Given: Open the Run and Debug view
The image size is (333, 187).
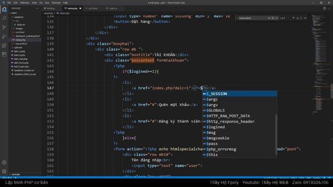Looking at the screenshot, I should tap(4, 36).
